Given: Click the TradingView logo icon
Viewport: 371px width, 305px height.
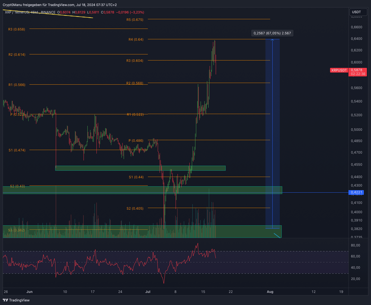Looking at the screenshot, I should coord(5,300).
